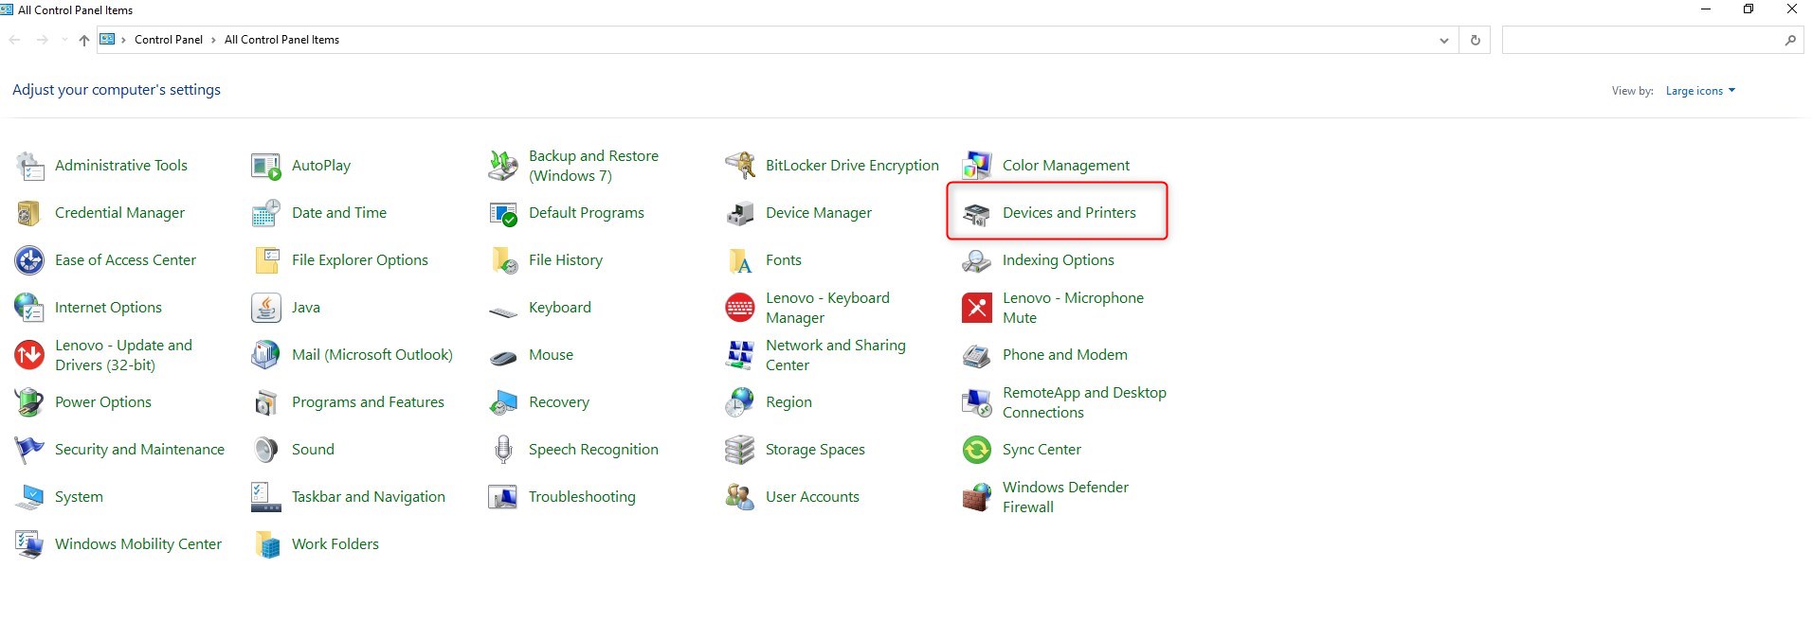This screenshot has height=640, width=1812.
Task: Open the Power Options icon
Action: [29, 402]
